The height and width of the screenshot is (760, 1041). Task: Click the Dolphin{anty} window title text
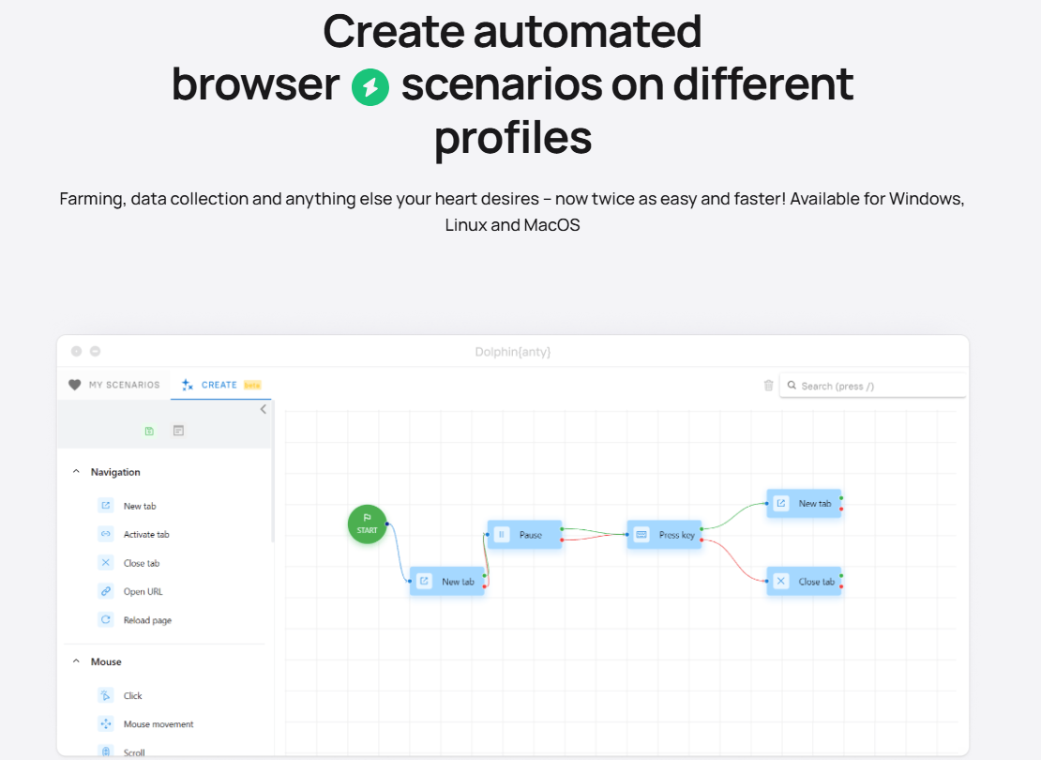[513, 352]
